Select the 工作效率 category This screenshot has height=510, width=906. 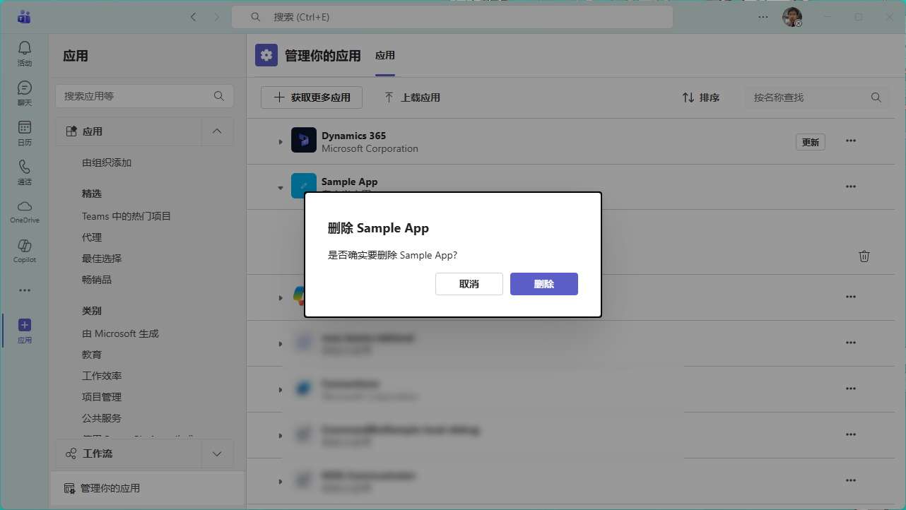(102, 376)
